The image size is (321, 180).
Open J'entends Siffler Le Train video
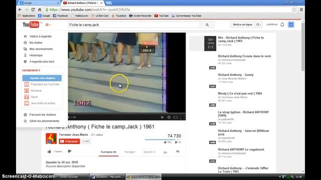243,170
